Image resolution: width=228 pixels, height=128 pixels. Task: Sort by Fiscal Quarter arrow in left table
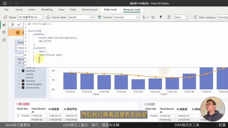[33, 112]
